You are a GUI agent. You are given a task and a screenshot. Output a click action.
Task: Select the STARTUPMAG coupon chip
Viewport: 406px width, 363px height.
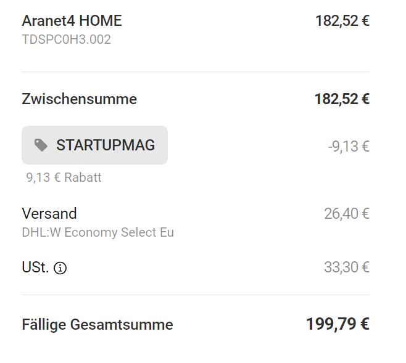(x=94, y=145)
